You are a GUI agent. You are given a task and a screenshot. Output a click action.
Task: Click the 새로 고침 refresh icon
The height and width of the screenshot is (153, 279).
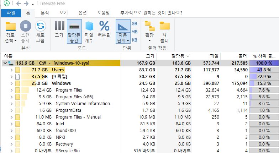(41, 26)
